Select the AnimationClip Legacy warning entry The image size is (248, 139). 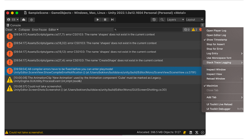click(x=103, y=79)
